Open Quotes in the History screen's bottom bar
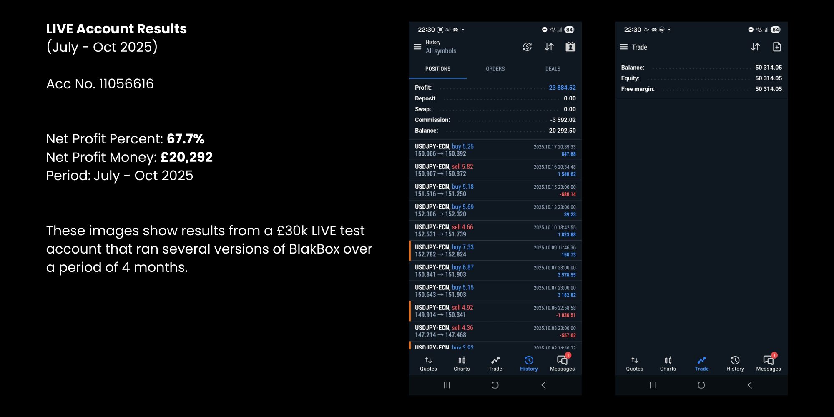Screen dimensions: 834x417 click(x=428, y=364)
